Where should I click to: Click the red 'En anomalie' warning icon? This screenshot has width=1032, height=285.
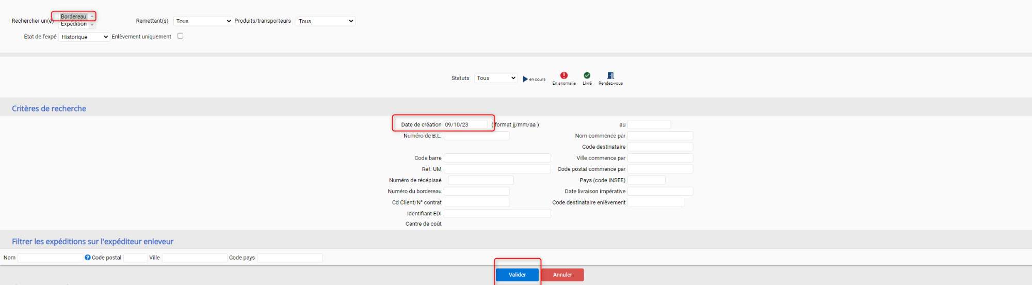(x=563, y=75)
